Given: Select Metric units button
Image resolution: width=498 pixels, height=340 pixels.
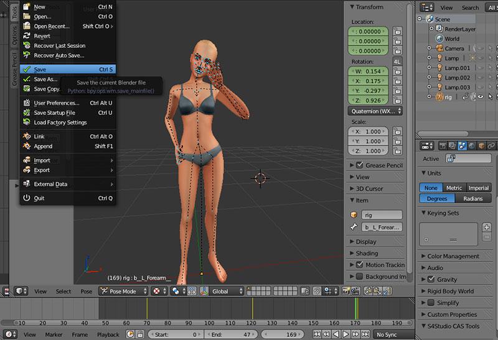Looking at the screenshot, I should (x=454, y=188).
